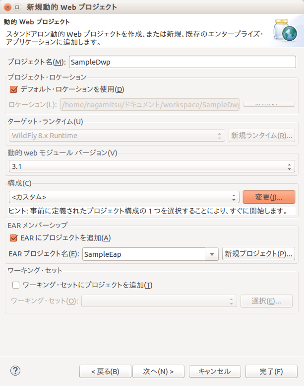
Task: Enable Add project to working sets checkbox
Action: point(16,285)
